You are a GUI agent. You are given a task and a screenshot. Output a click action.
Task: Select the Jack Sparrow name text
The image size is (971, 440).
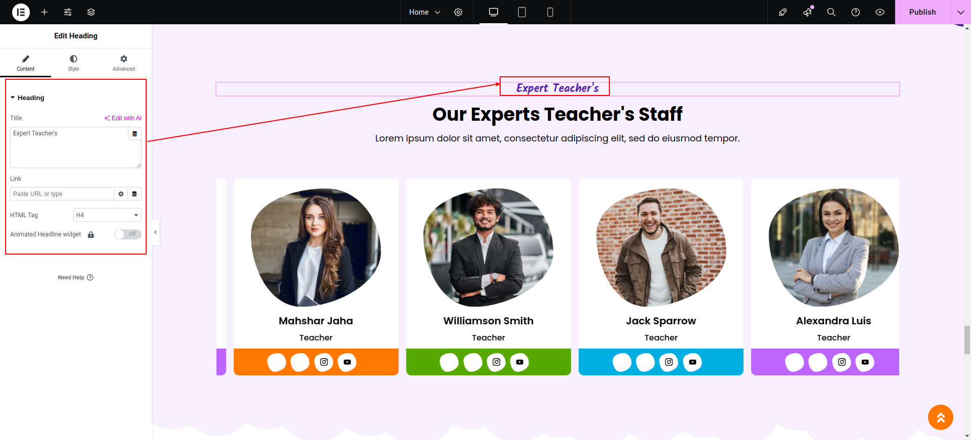tap(661, 321)
